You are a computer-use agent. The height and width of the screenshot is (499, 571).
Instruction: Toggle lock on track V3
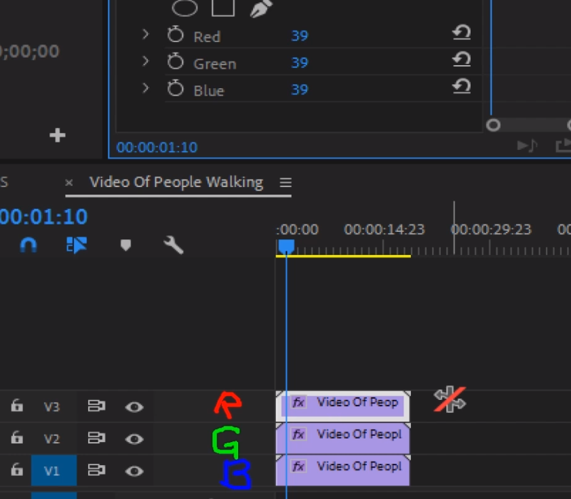tap(17, 405)
